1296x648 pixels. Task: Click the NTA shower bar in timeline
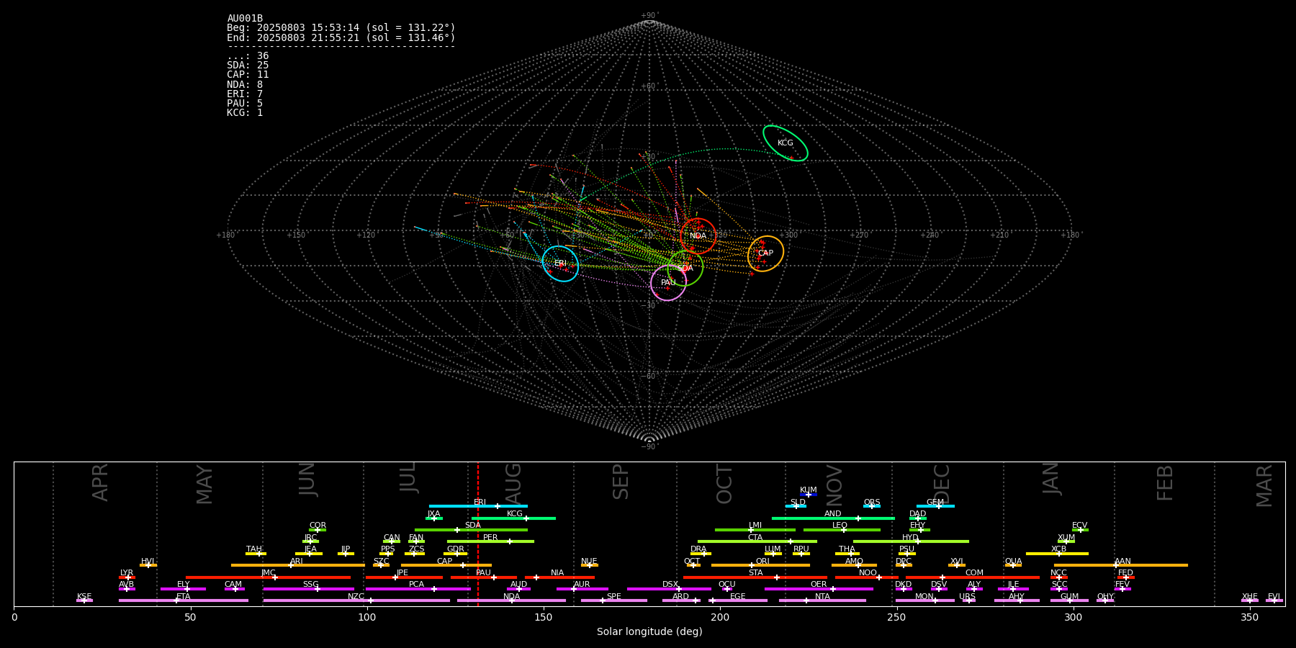822,600
